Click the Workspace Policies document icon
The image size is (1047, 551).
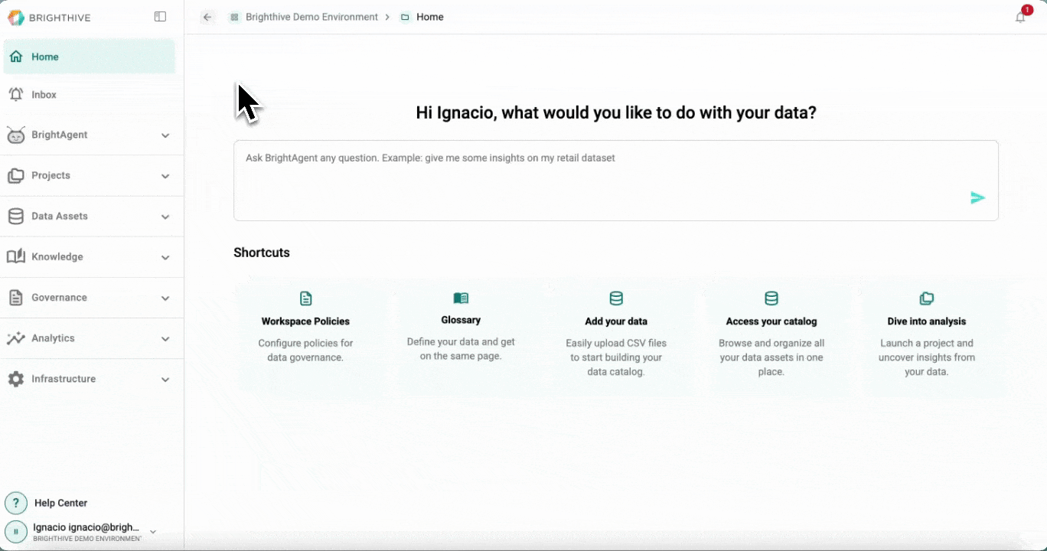(x=305, y=298)
